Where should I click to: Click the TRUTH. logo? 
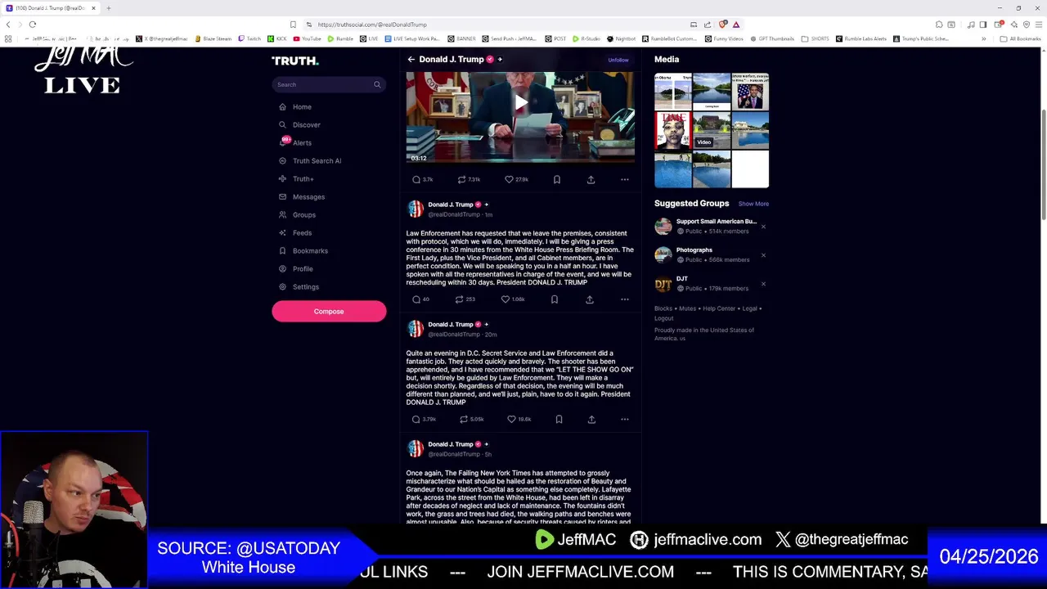point(295,61)
